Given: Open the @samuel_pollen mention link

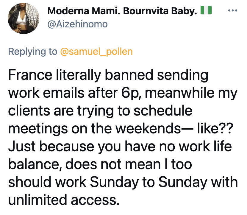Looking at the screenshot, I should (x=96, y=51).
